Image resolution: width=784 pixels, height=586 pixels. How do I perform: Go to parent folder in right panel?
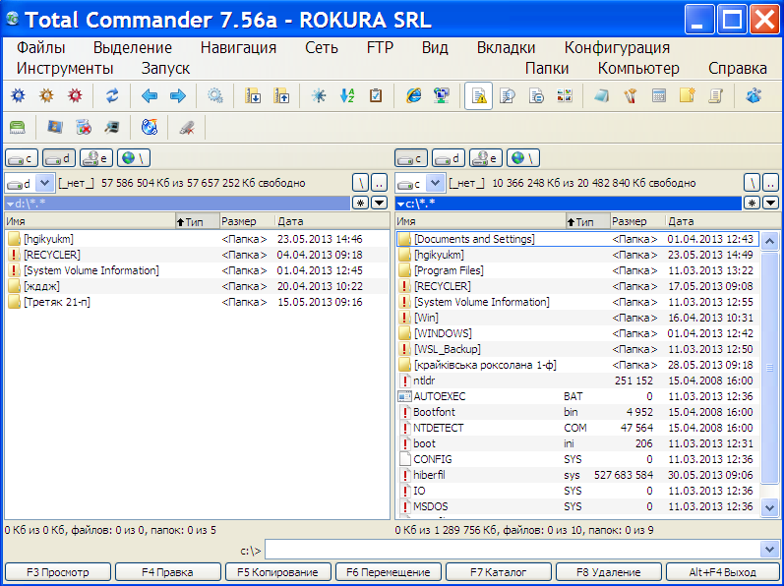pos(771,183)
